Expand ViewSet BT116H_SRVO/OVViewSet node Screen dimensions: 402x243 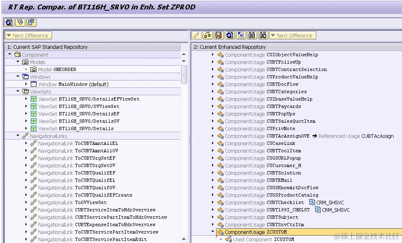tap(26, 106)
